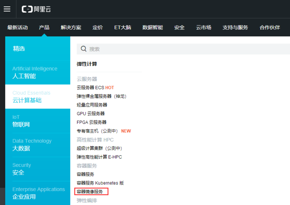
Task: Open the 云市场 menu
Action: click(x=204, y=27)
